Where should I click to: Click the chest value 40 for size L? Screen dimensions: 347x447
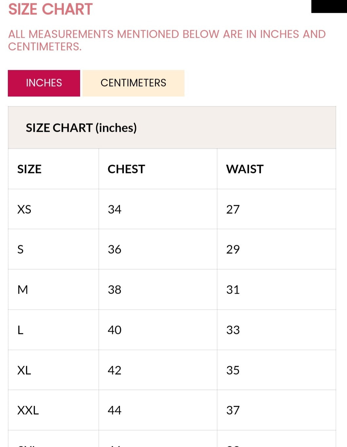coord(114,330)
